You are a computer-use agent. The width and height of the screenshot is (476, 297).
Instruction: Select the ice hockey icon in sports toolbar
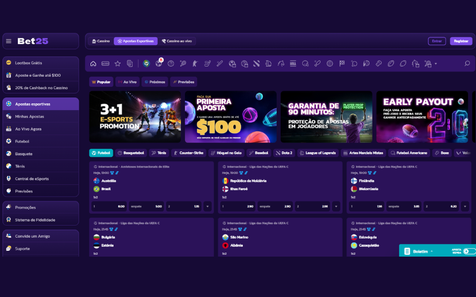click(207, 64)
